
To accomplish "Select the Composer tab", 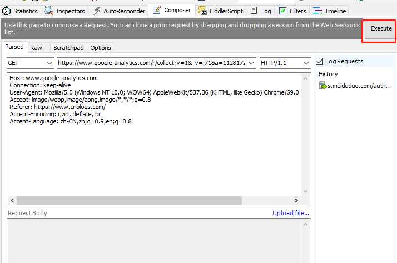I will tap(172, 11).
